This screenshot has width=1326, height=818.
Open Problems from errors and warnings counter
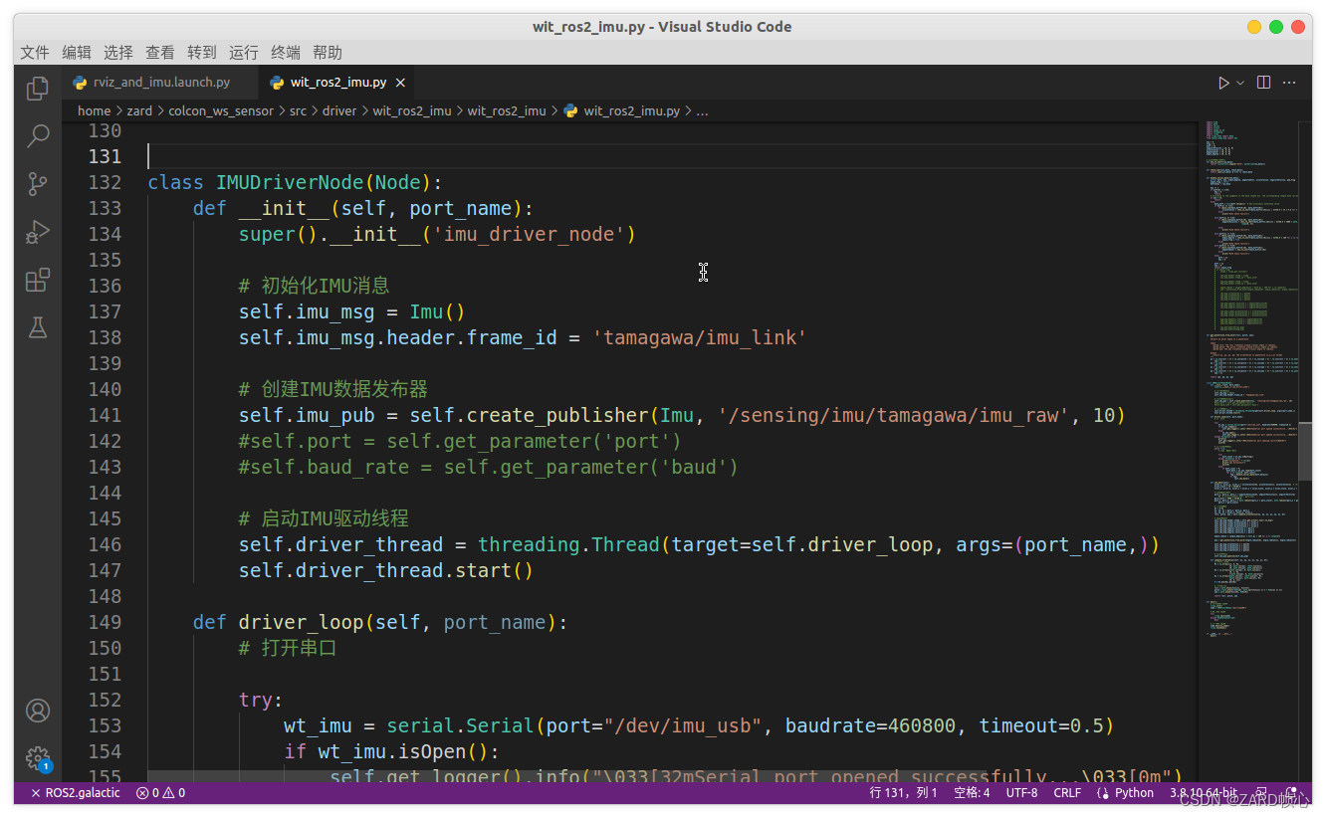click(x=160, y=793)
